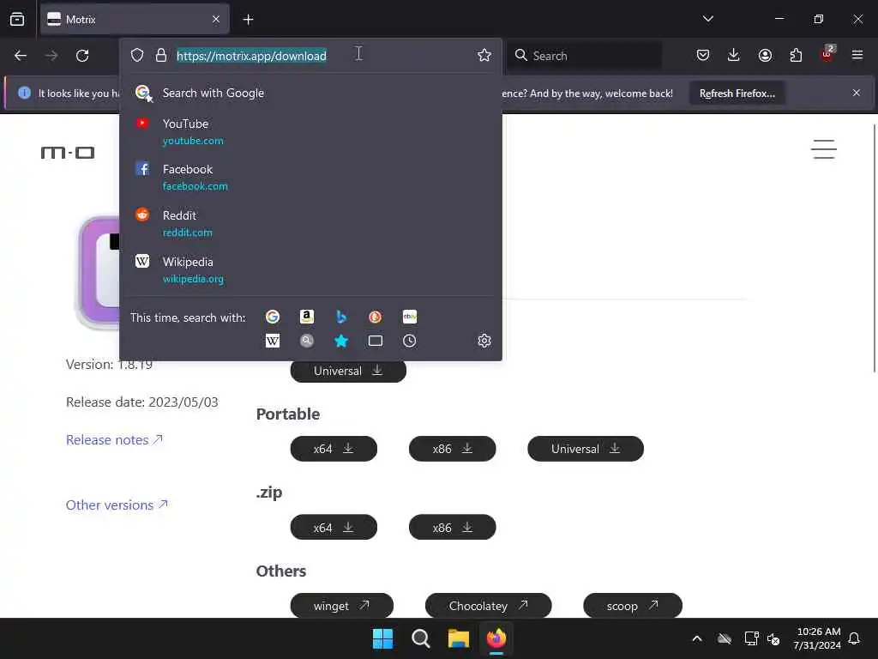Screen dimensions: 878x659
Task: Open taskbar clock showing 10:26 AM
Action: tap(817, 638)
